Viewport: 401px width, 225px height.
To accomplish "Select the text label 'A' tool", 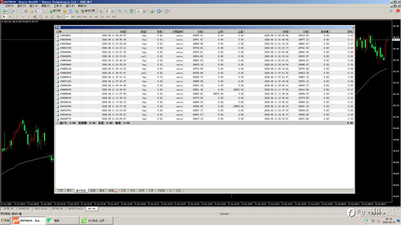I will click(x=46, y=17).
